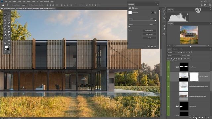Click the Color Range button
Screen dimensions: 212x119
pos(149,34)
